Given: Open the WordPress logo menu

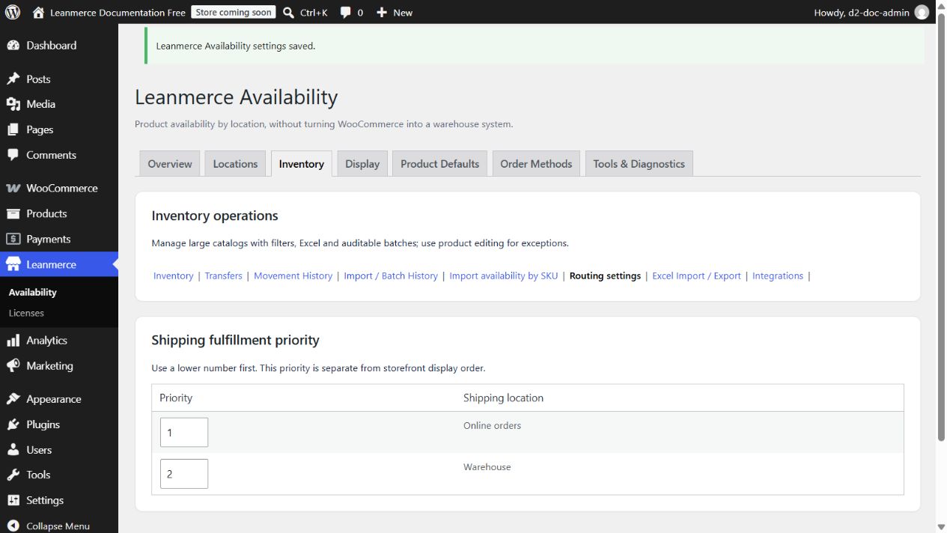Looking at the screenshot, I should click(x=13, y=12).
